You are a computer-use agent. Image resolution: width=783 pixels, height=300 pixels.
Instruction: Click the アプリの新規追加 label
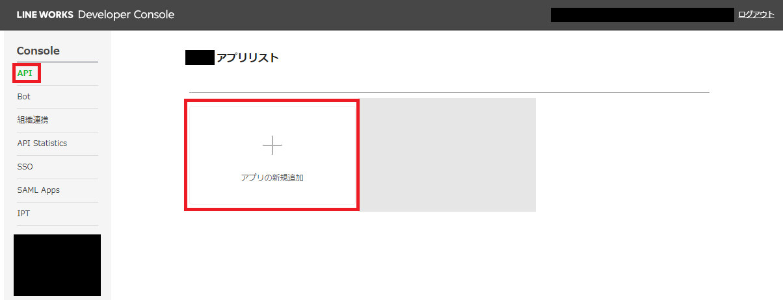[x=272, y=177]
